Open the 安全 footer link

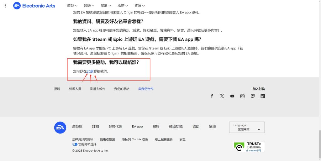pos(183,139)
